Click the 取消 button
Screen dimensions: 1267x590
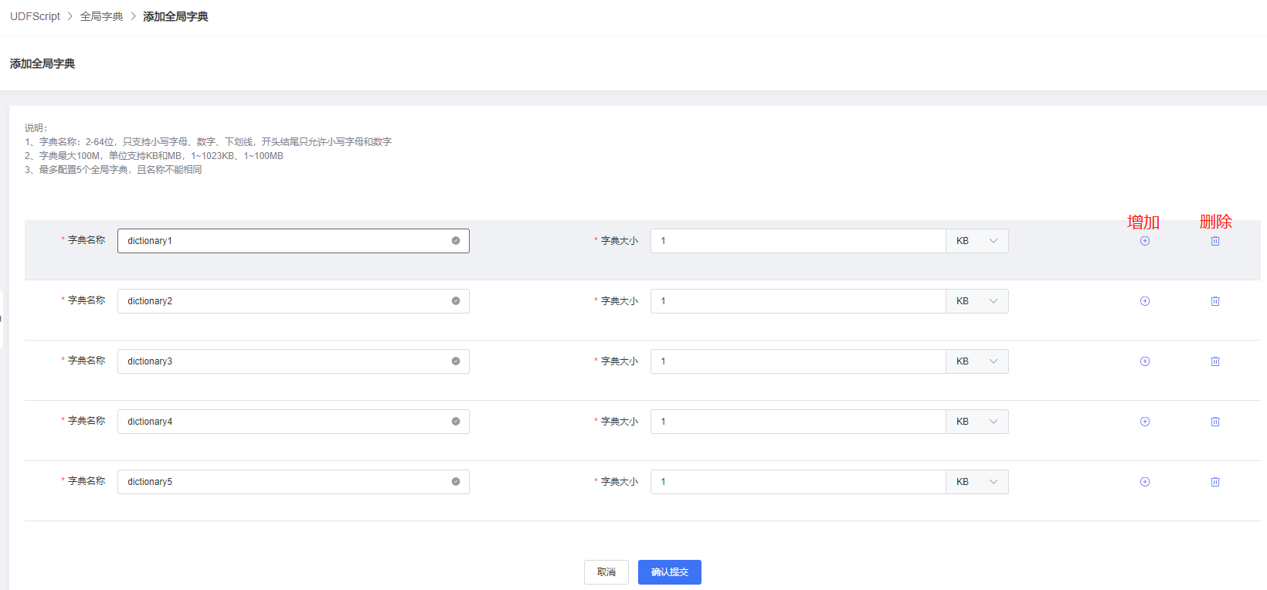[x=606, y=572]
